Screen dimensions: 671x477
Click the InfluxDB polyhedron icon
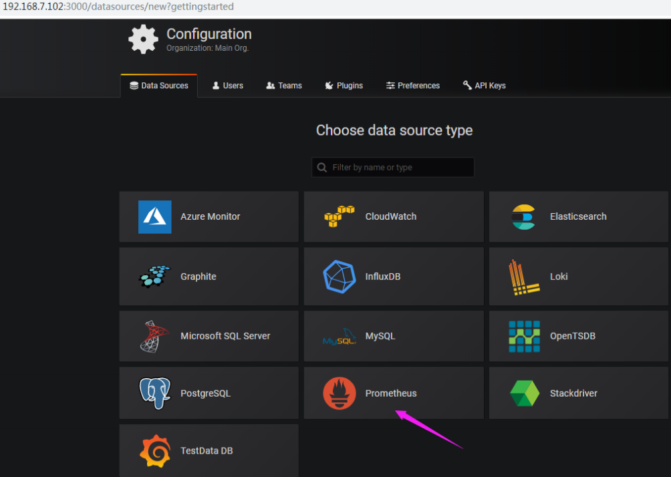(340, 277)
